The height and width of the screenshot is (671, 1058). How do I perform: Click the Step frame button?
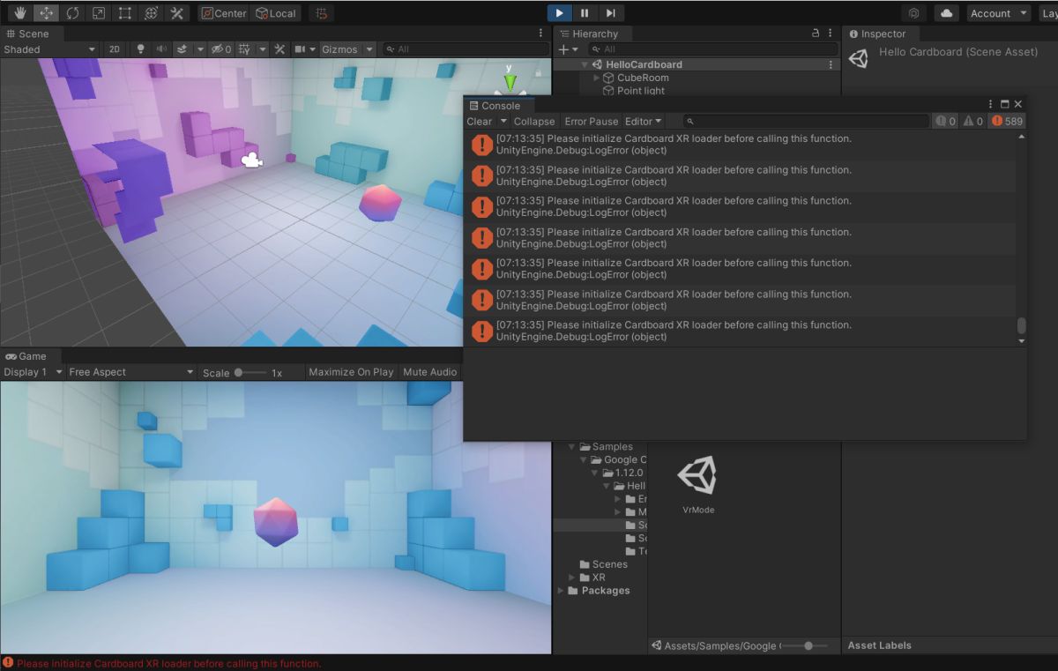pyautogui.click(x=610, y=13)
